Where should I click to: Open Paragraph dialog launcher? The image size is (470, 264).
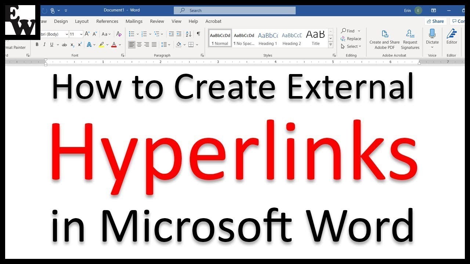pos(202,55)
